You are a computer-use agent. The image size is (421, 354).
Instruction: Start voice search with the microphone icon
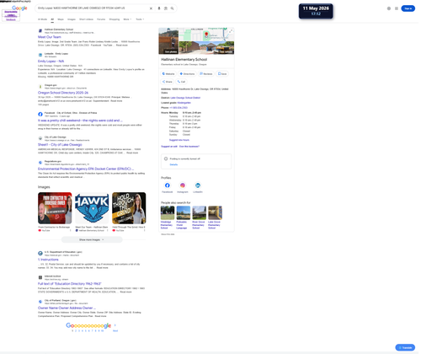tap(159, 8)
